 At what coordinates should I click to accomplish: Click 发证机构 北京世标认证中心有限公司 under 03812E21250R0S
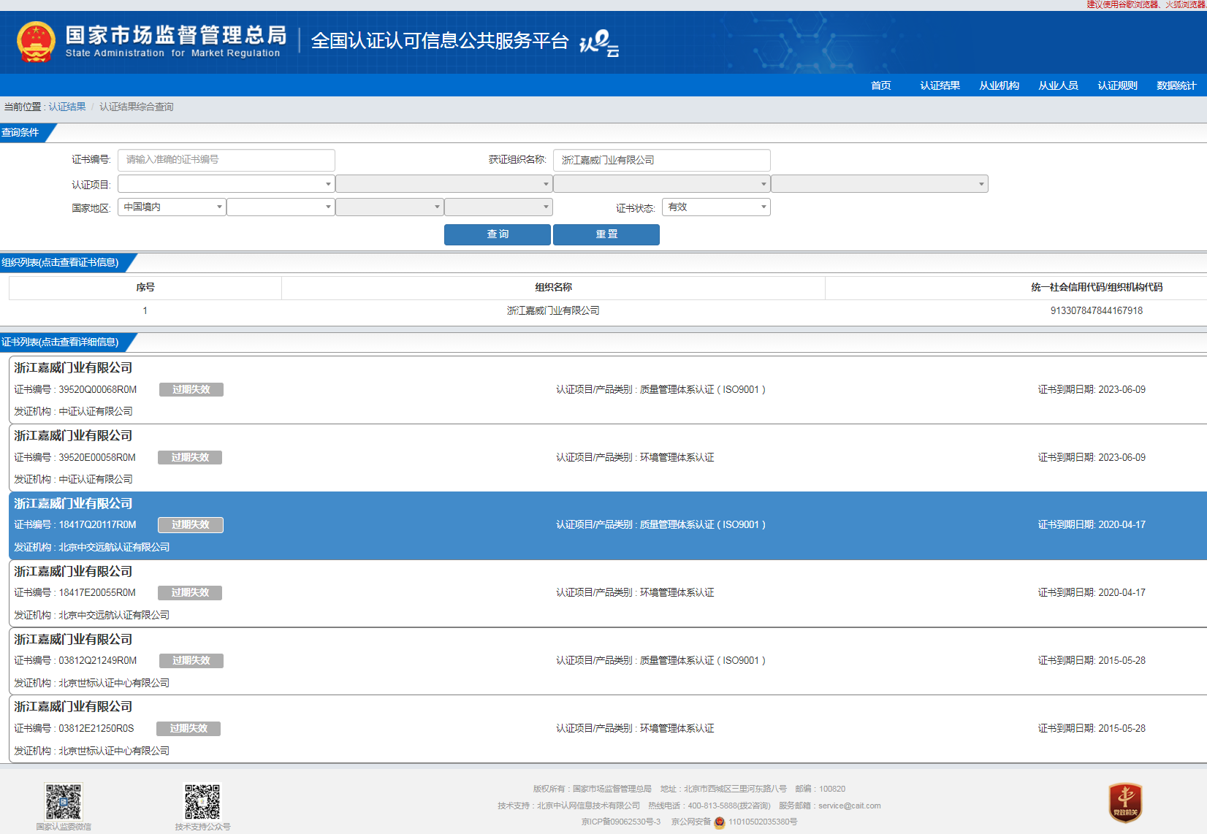[x=91, y=751]
